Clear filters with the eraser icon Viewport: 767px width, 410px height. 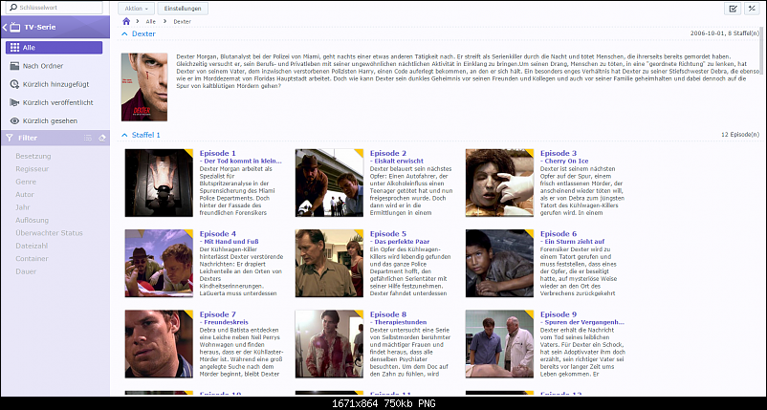[x=101, y=138]
